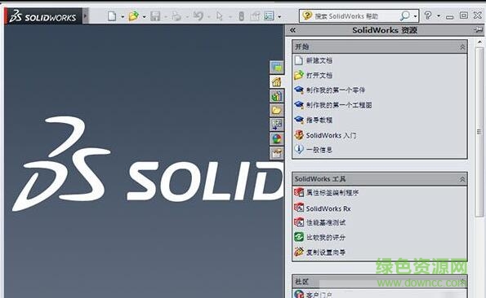This screenshot has width=486, height=298.
Task: Click the Print toolbar icon
Action: [x=176, y=16]
